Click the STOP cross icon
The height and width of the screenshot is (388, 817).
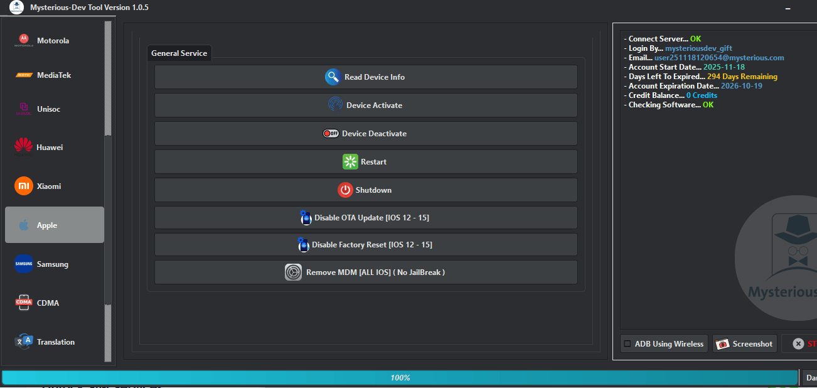[x=798, y=343]
